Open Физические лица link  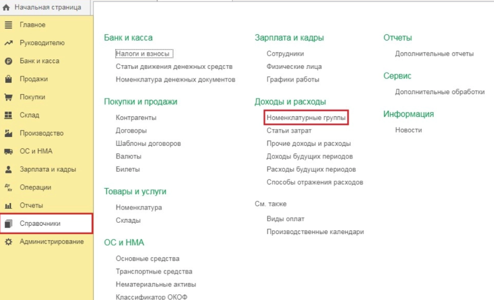pos(294,67)
